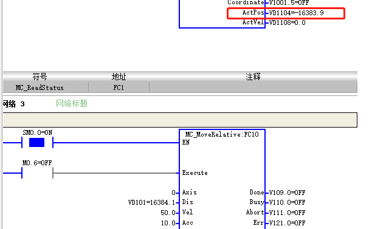Screen dimensions: 372x229
Task: Select the MC_ReadStatus symbol cell
Action: (x=46, y=87)
